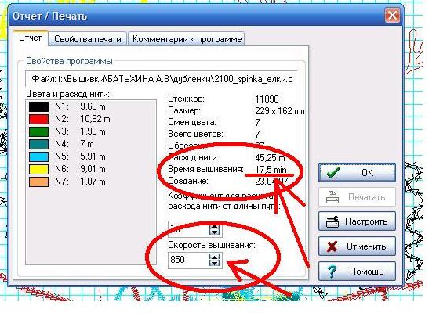
Task: Click the stitch count value 11098
Action: (x=267, y=99)
